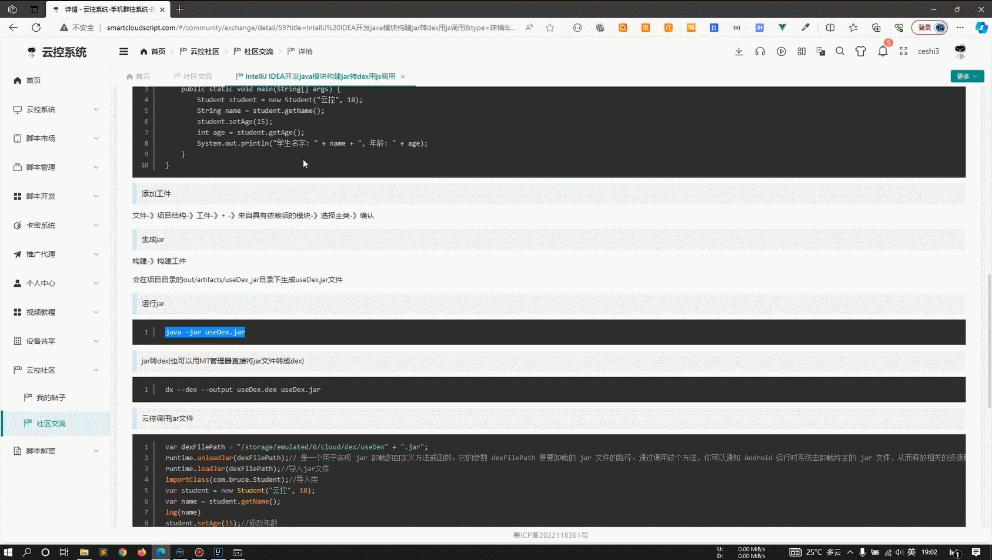The image size is (992, 560).
Task: Click the fullscreen expand icon
Action: (904, 52)
